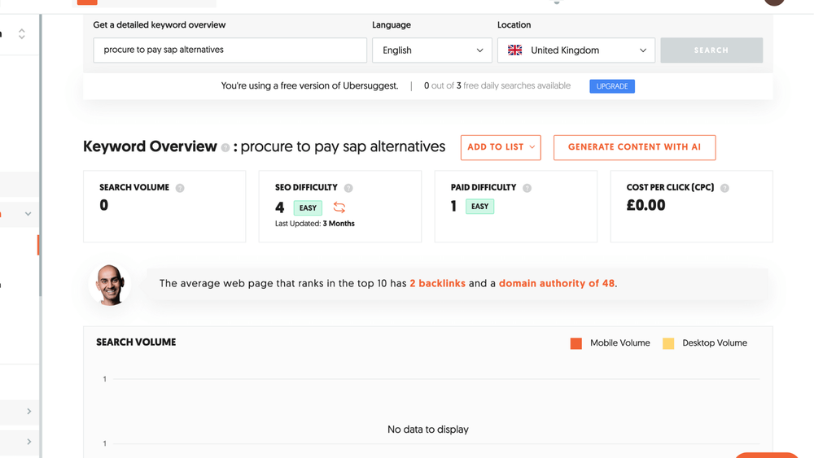Expand the upper right-chevron sidebar item

[29, 412]
